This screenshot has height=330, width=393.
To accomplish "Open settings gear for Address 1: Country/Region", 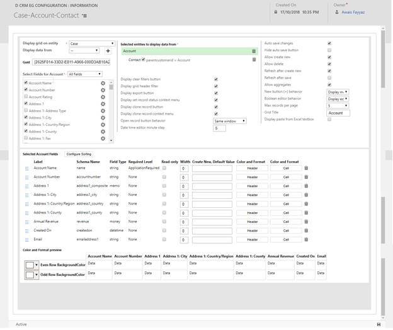I will pos(103,125).
